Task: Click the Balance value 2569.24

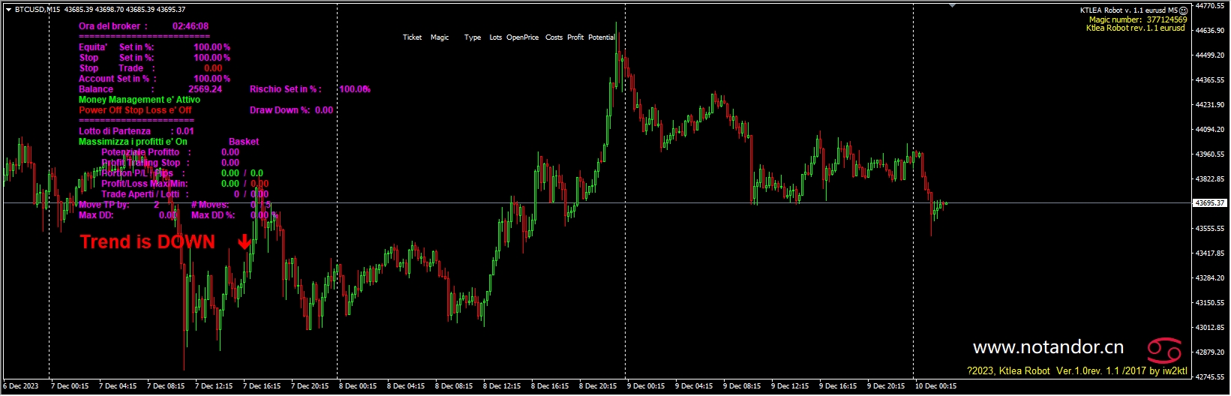Action: [x=205, y=89]
